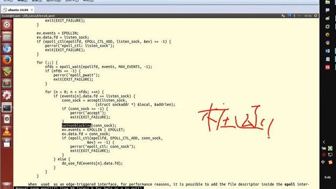Open the third VMware menu bar item

[x=37, y=1]
